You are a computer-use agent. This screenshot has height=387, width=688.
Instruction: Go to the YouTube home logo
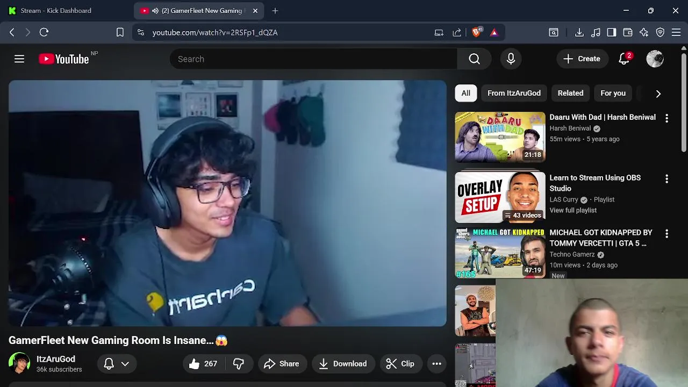[64, 59]
